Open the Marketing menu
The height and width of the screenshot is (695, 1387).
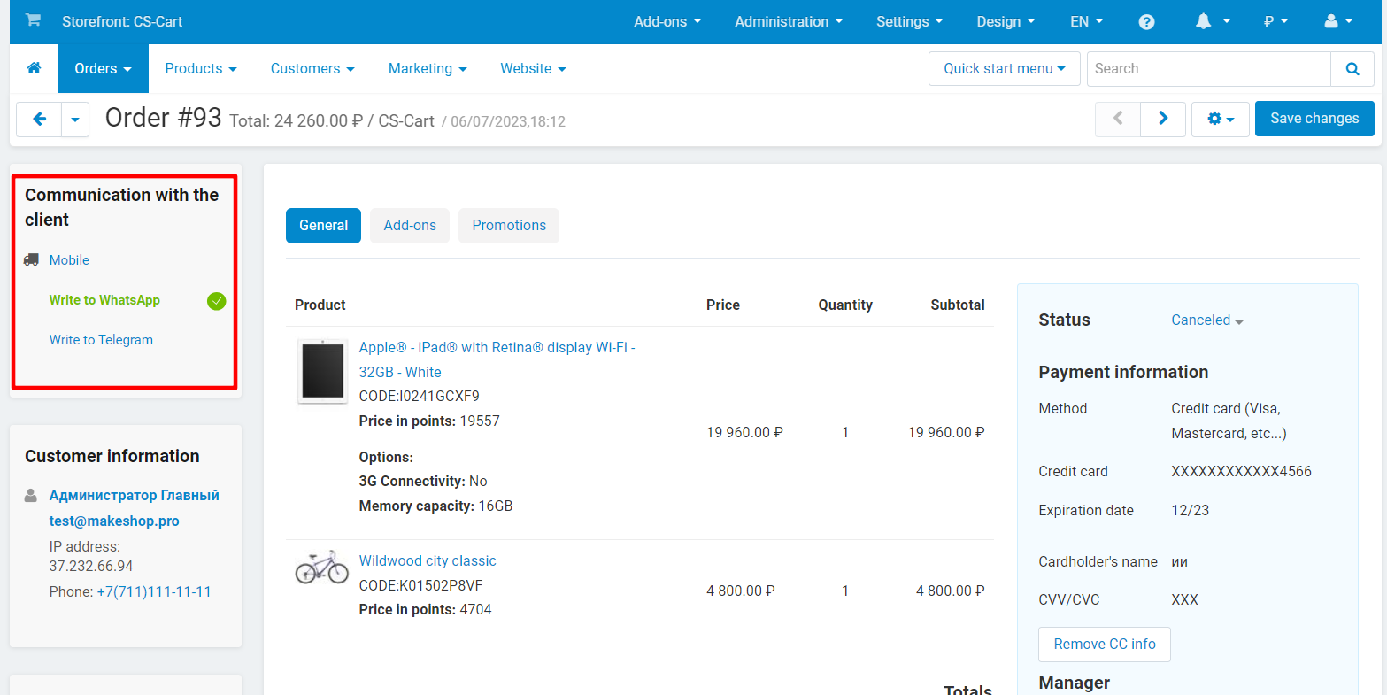point(427,69)
